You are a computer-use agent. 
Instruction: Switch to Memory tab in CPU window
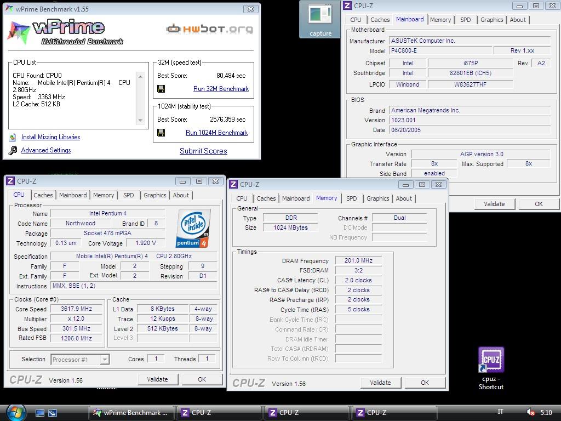[x=104, y=195]
